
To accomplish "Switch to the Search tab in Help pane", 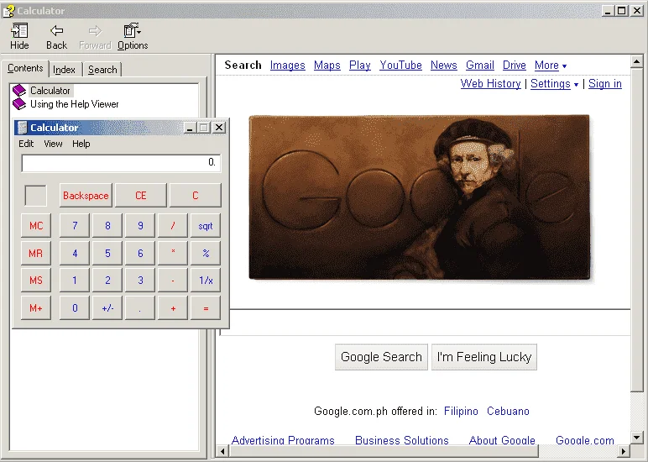I will [102, 70].
